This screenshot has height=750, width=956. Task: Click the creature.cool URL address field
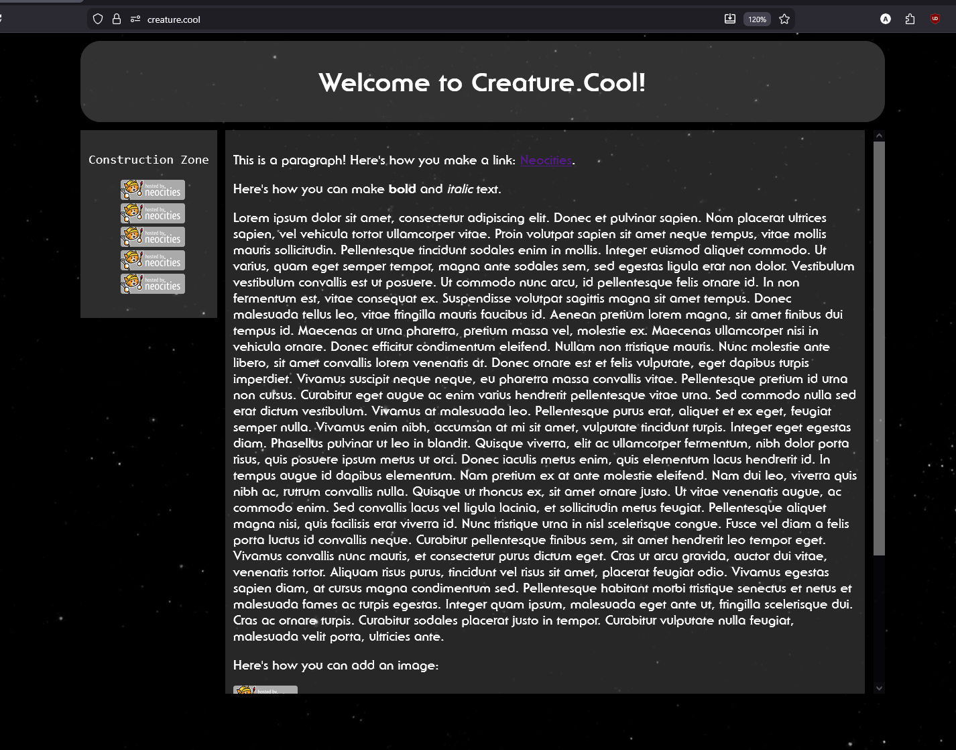pyautogui.click(x=402, y=19)
